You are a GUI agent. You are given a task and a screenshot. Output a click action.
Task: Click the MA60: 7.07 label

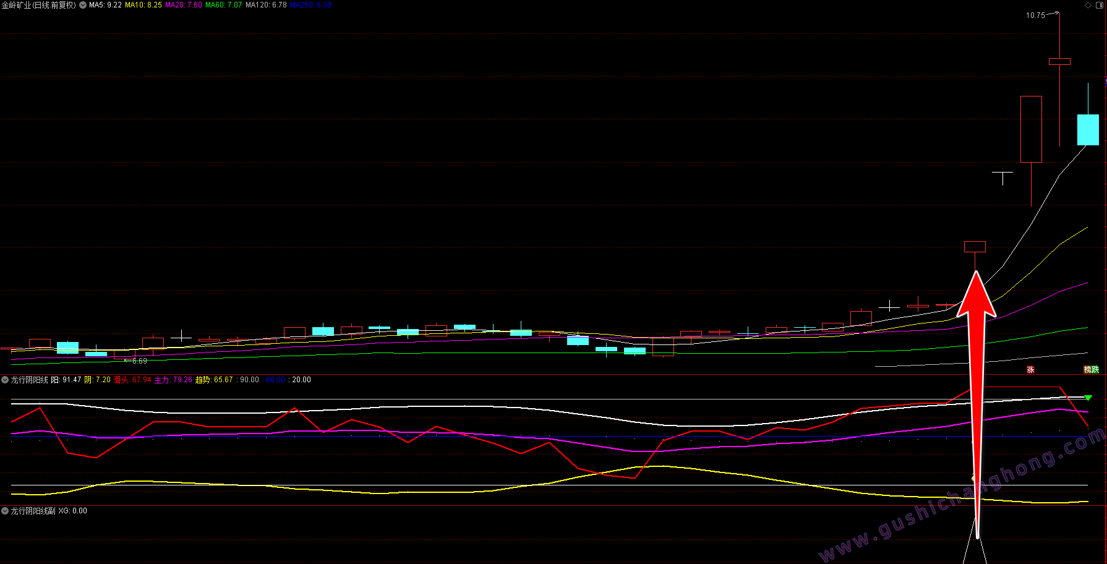pos(224,5)
